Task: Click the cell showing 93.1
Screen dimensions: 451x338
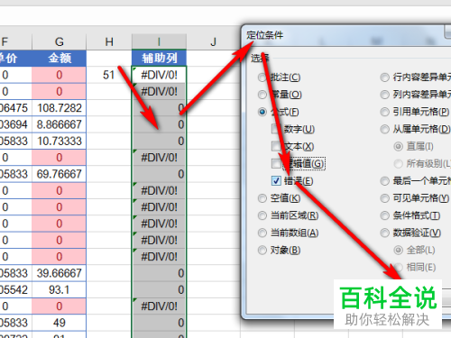Action: (x=59, y=289)
